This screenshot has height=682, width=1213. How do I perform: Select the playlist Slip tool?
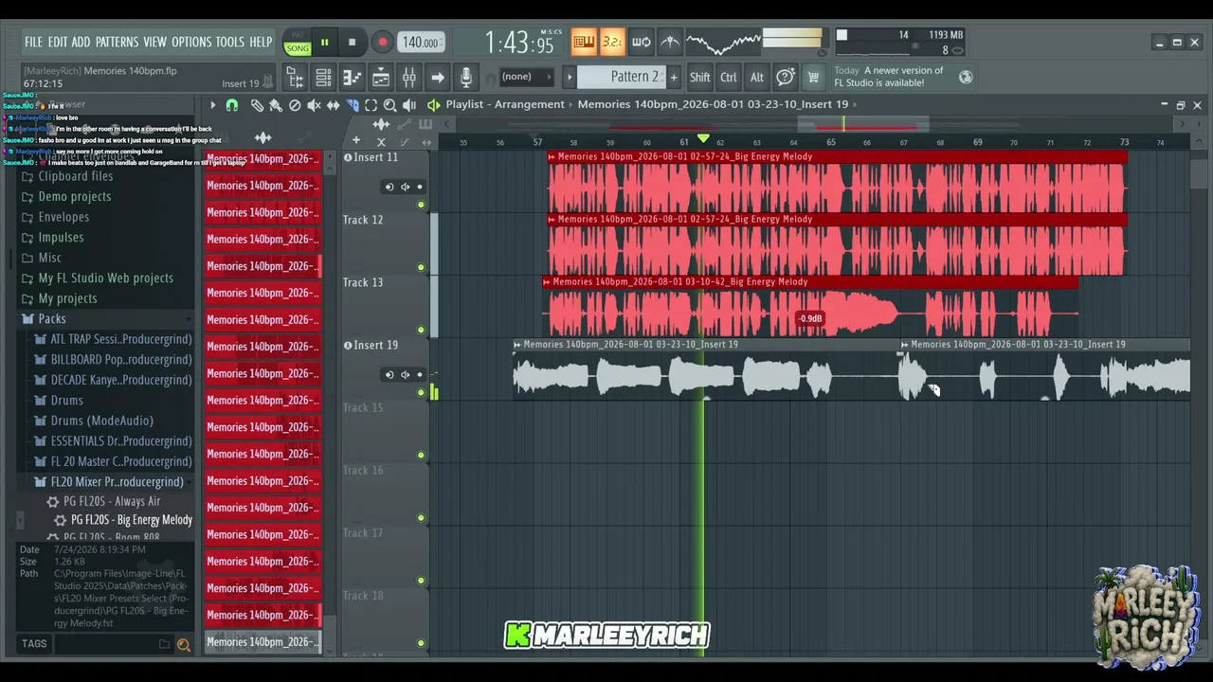[x=333, y=105]
